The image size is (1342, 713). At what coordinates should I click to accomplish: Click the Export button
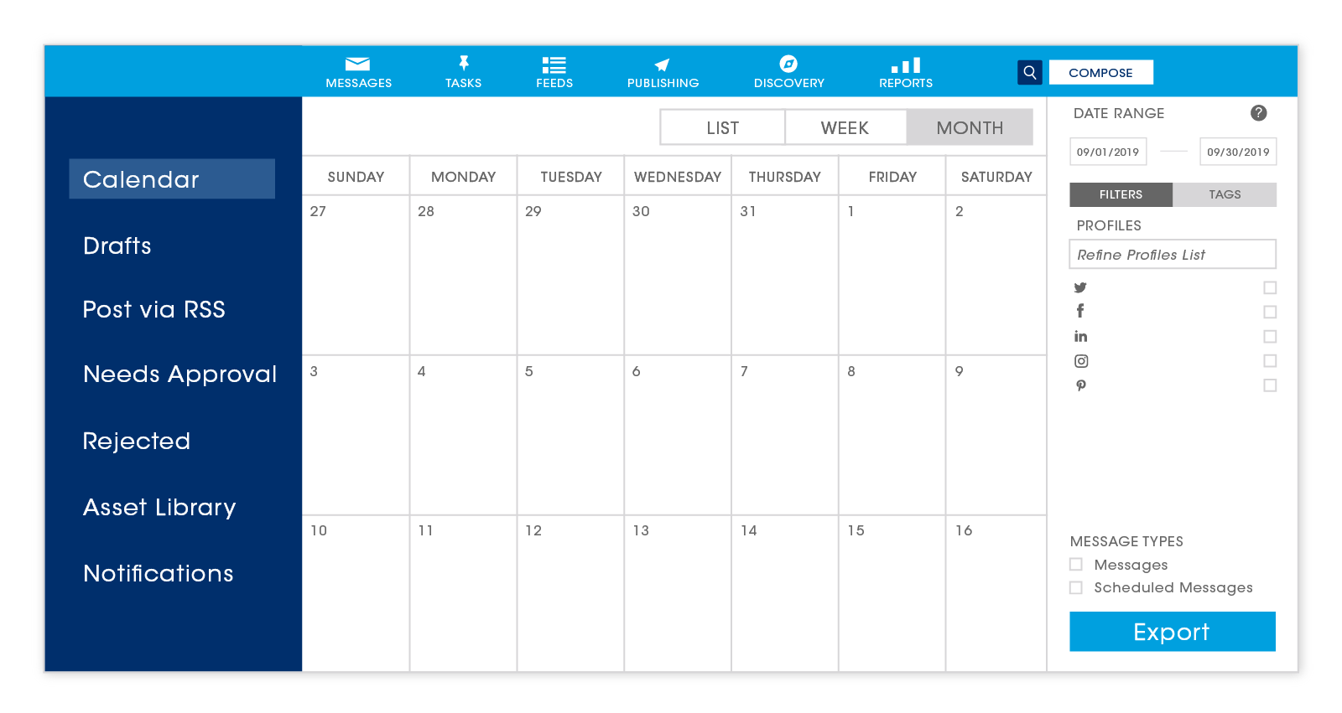1172,632
